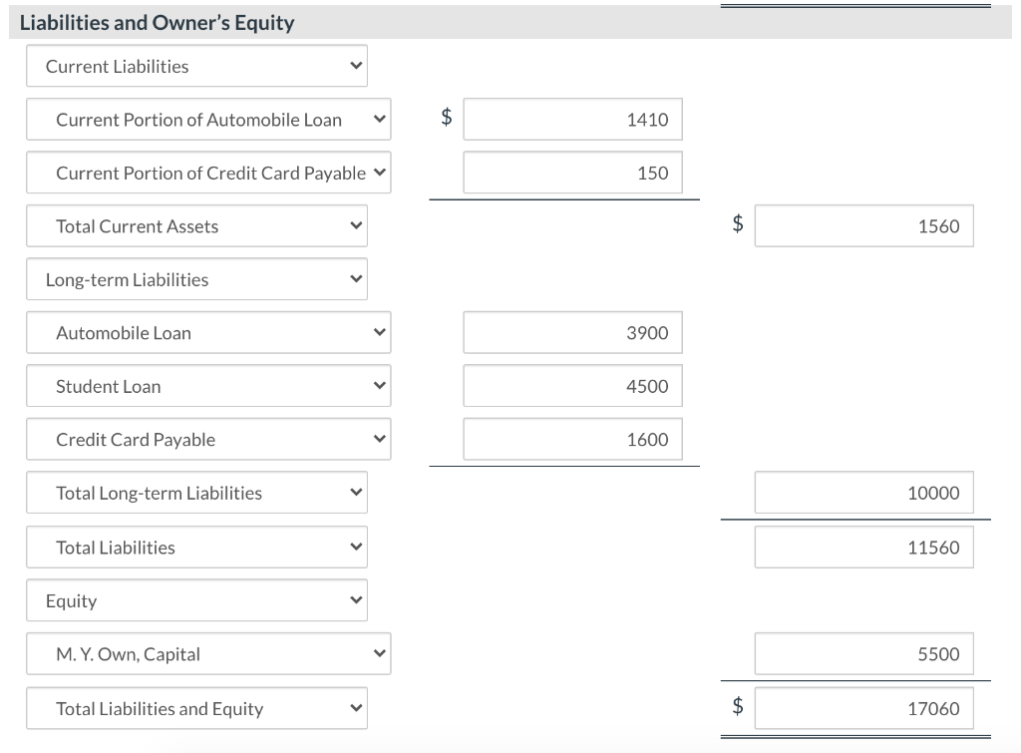Click the Liabilities and Owner's Equity heading
This screenshot has width=1021, height=753.
(x=157, y=23)
